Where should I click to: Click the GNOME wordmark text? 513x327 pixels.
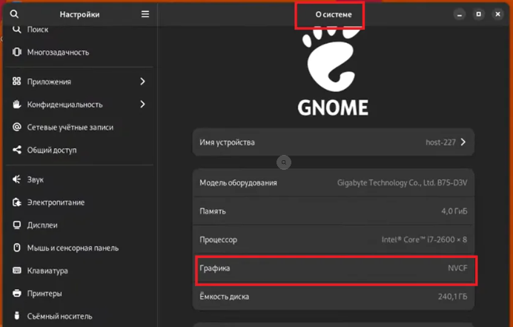point(333,108)
